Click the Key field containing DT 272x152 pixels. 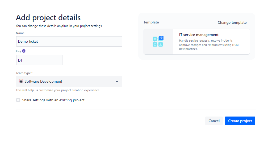[x=39, y=60]
